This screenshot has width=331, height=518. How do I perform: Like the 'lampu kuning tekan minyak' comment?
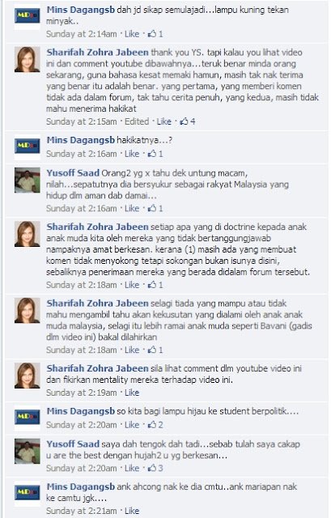click(x=132, y=34)
